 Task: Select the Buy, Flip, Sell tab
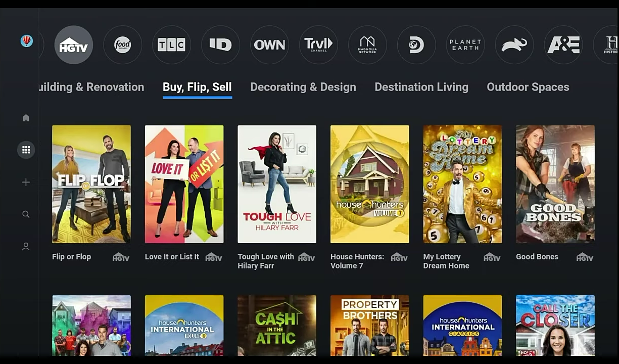pyautogui.click(x=197, y=87)
